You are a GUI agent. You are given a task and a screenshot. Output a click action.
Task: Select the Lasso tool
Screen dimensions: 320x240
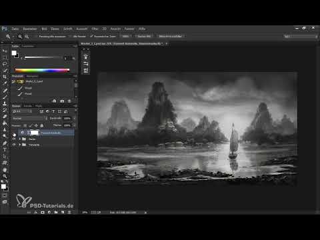pos(5,64)
